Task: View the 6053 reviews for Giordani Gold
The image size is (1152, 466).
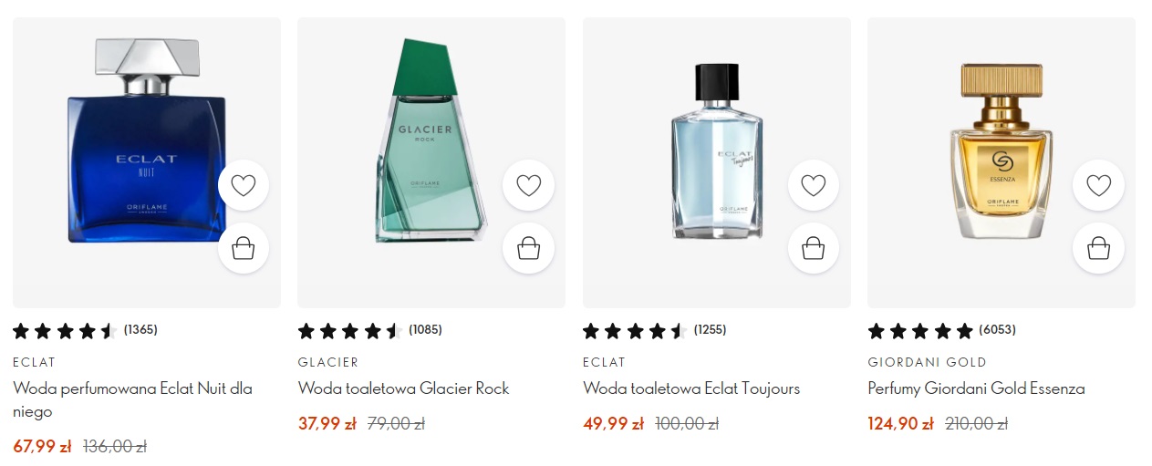Action: coord(997,330)
